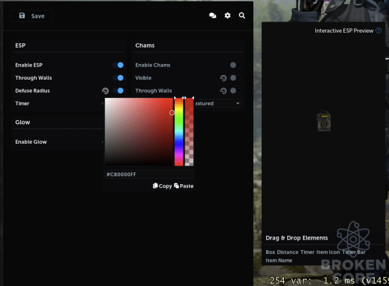Click the Save button

coord(32,16)
